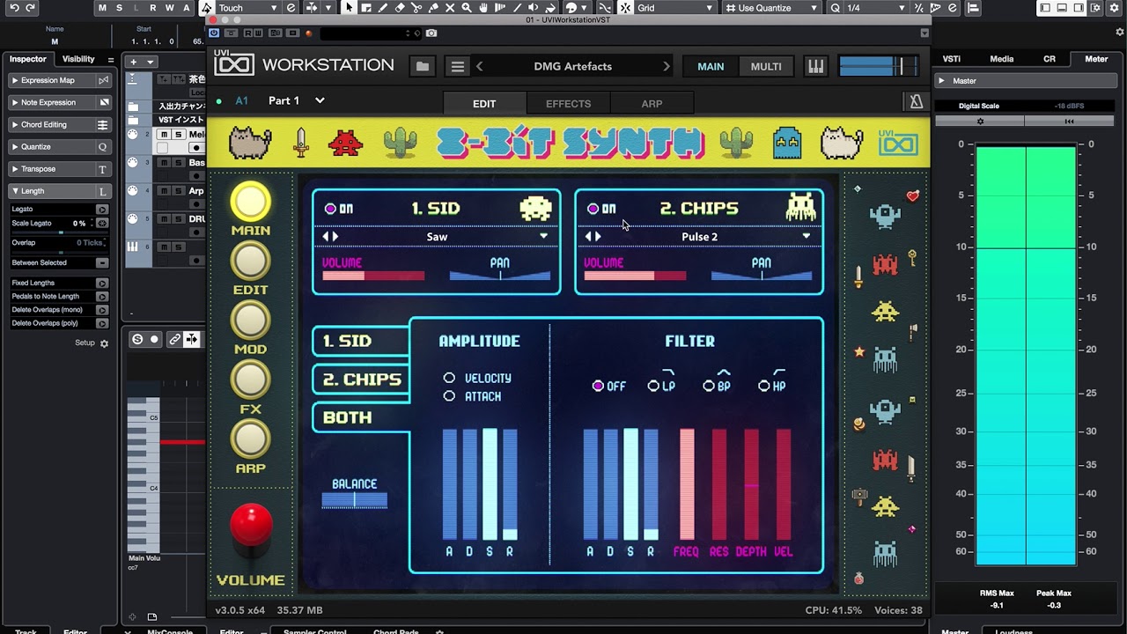Open the inspector Setup gear
1127x634 pixels.
tap(104, 343)
